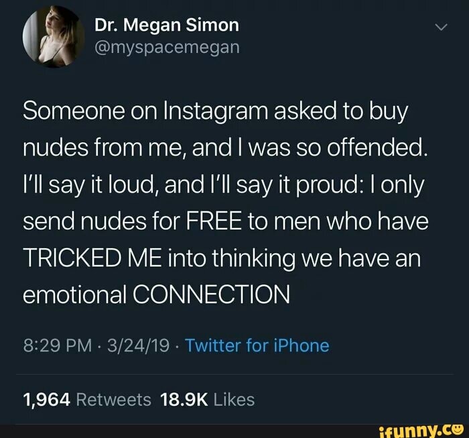
Task: Select the Likes label
Action: (234, 400)
